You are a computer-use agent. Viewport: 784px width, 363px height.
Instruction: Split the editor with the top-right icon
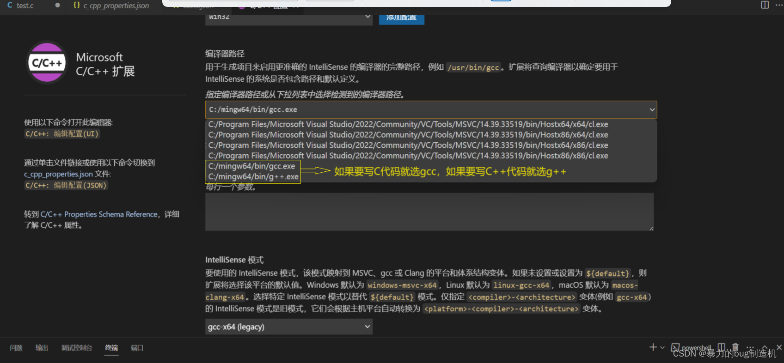pyautogui.click(x=765, y=5)
